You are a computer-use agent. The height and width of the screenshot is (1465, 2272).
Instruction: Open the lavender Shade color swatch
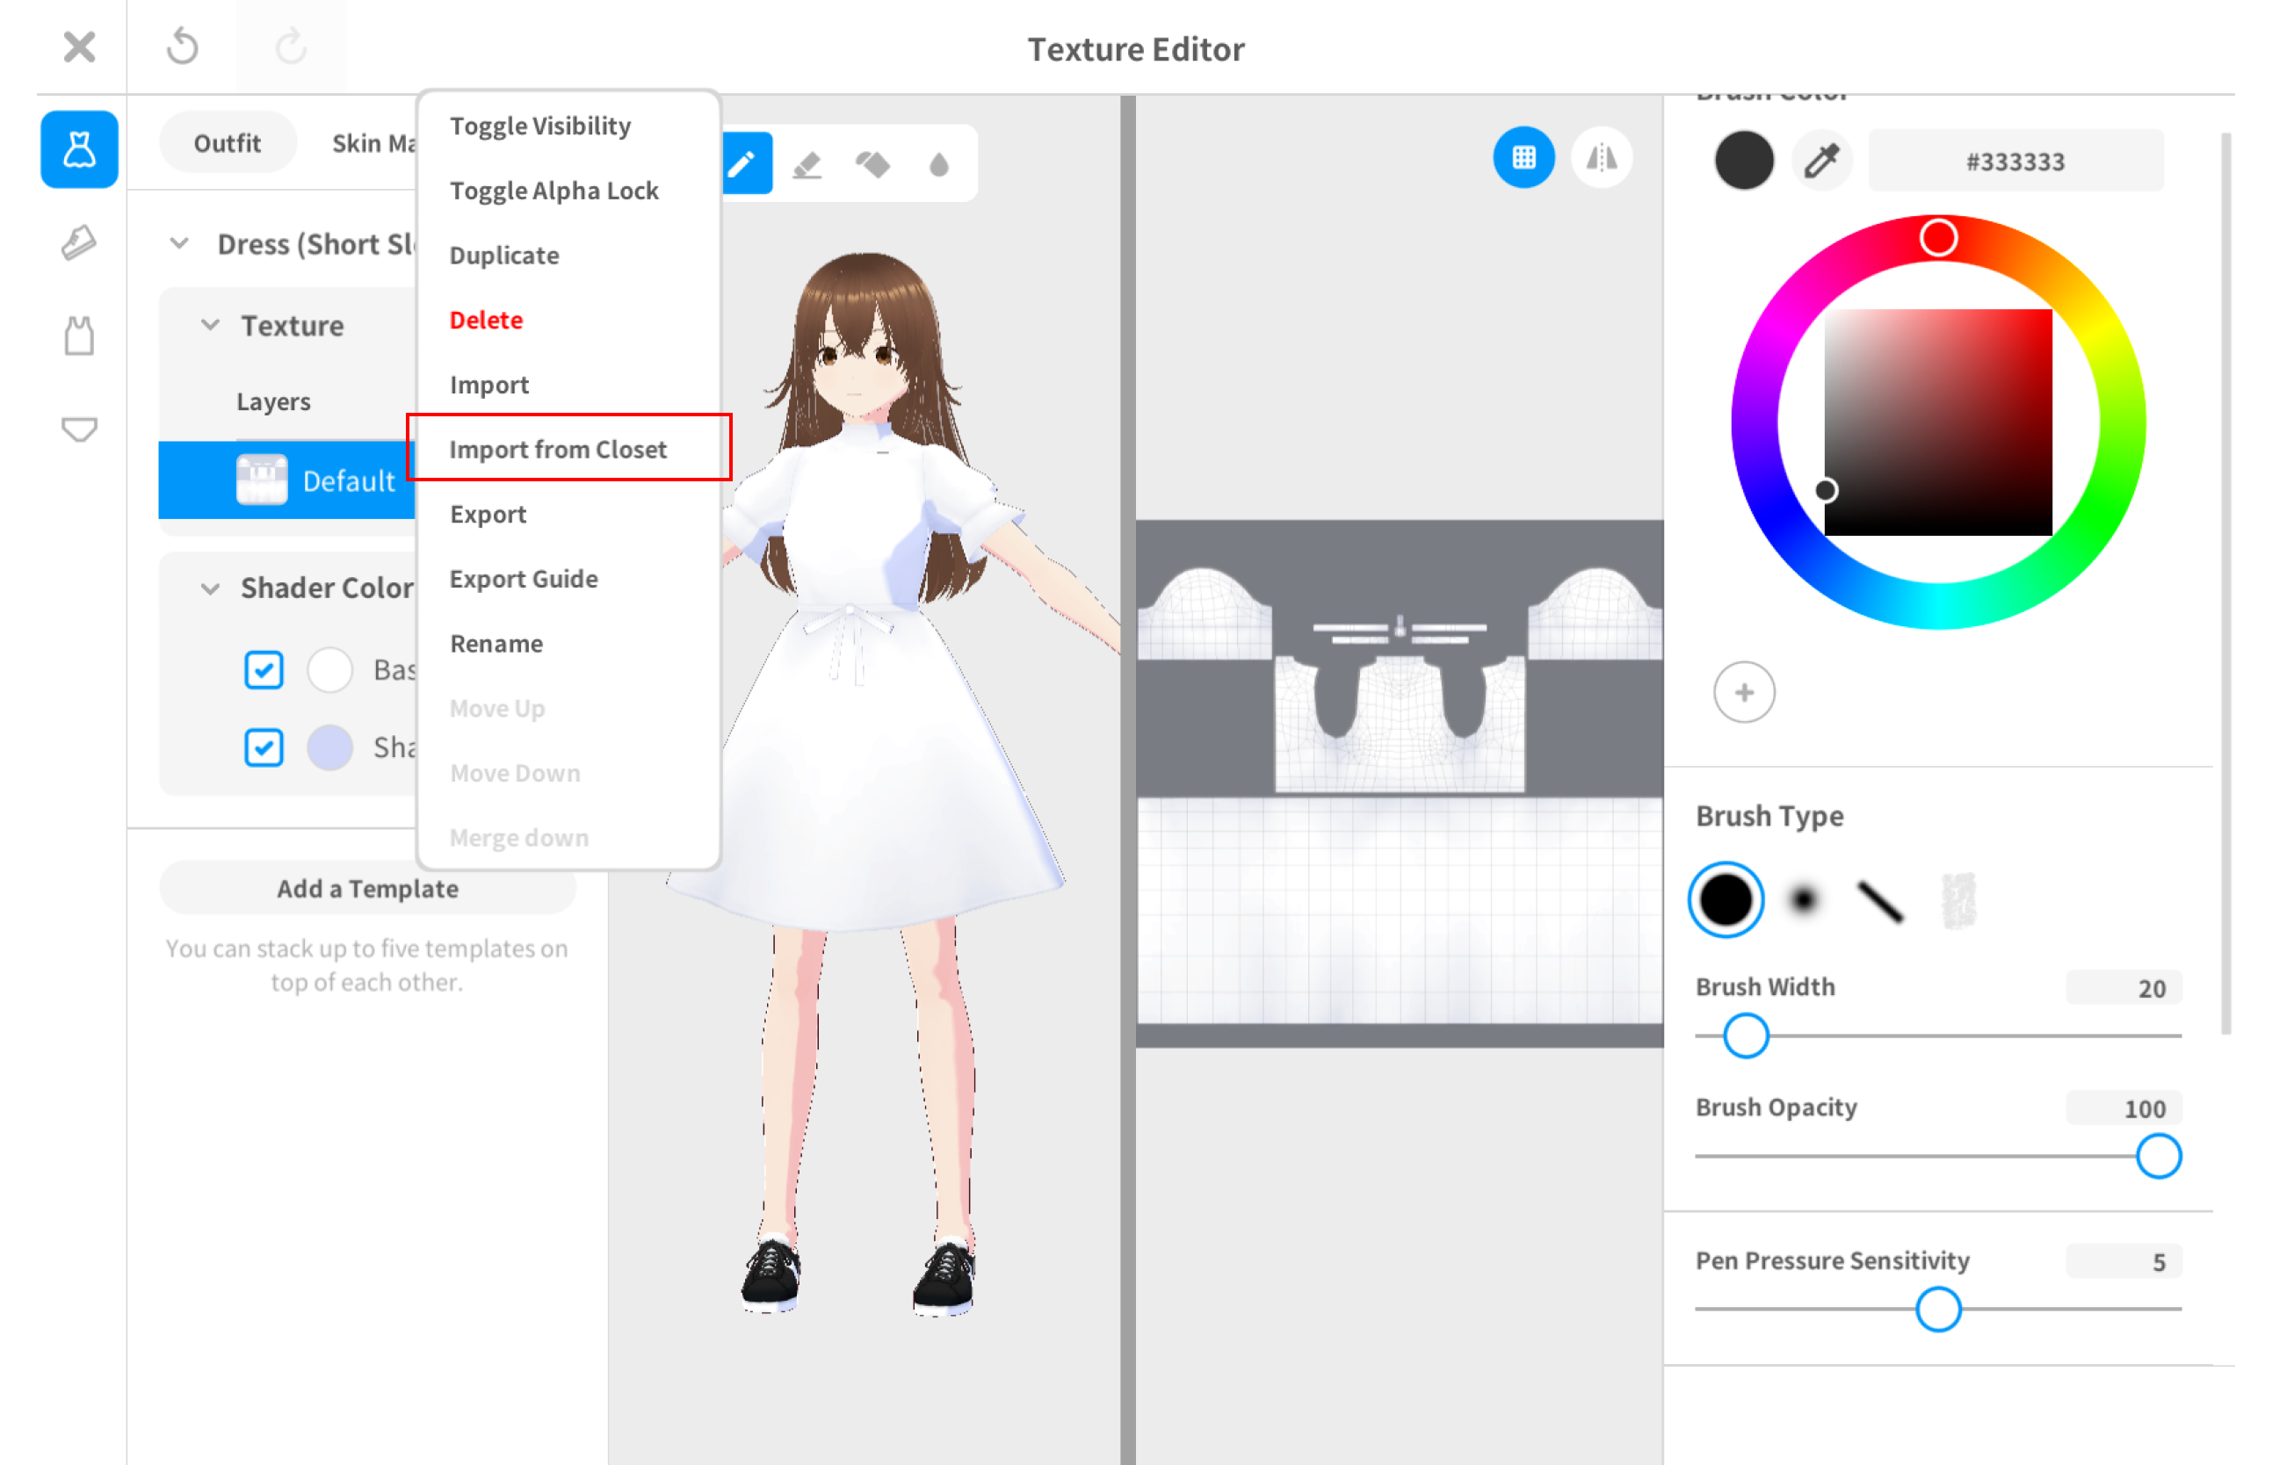tap(330, 747)
